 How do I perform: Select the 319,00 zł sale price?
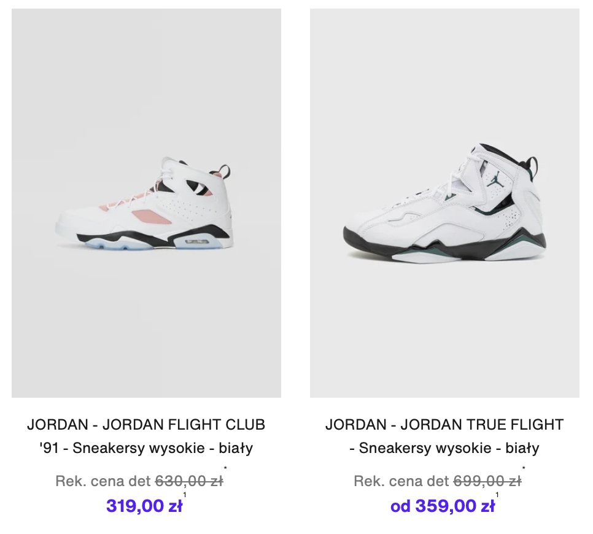click(x=144, y=506)
